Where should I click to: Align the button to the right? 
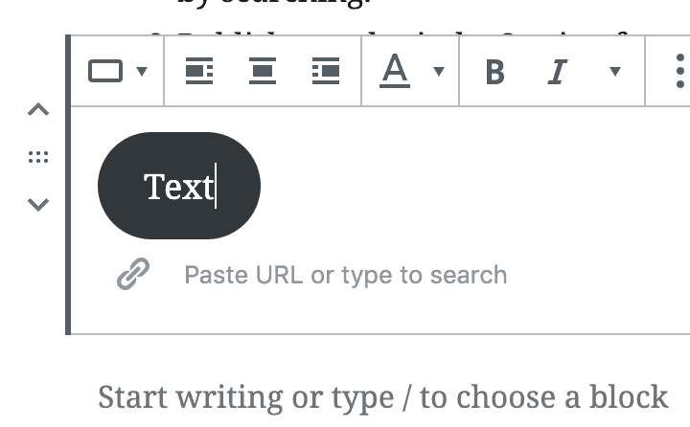[326, 71]
